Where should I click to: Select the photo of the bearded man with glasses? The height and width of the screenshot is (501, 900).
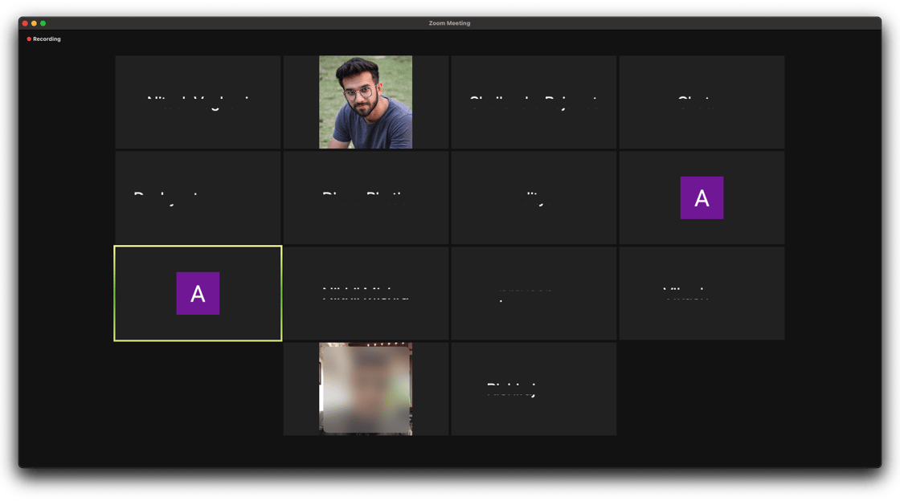point(366,102)
